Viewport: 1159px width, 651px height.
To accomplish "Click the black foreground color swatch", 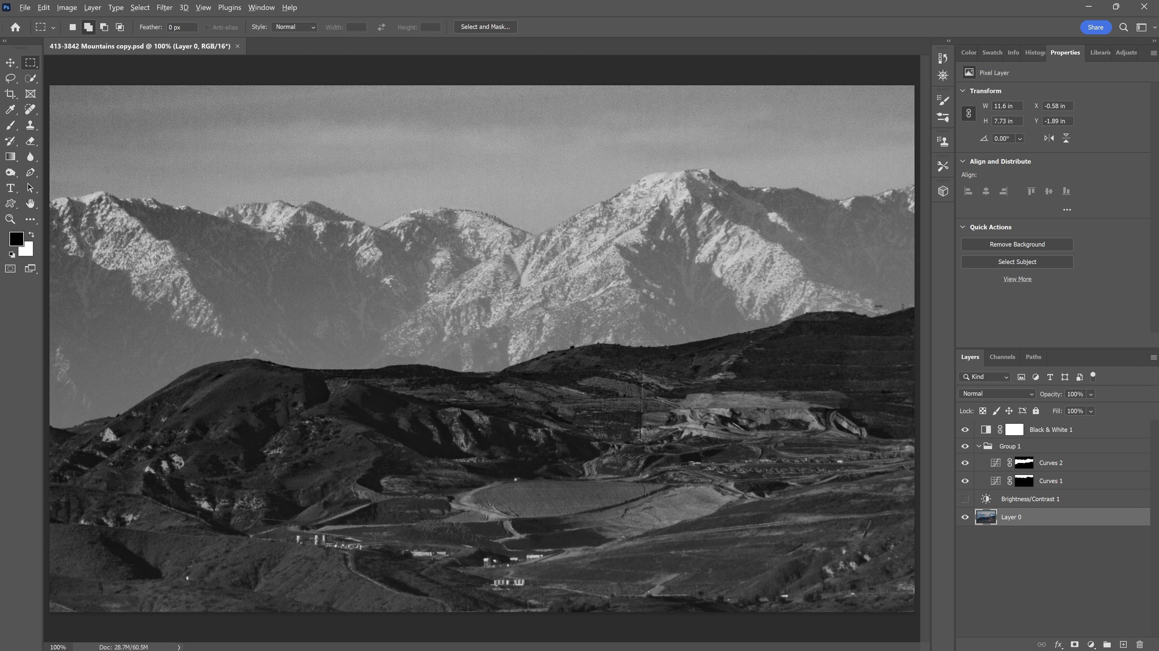I will 16,239.
